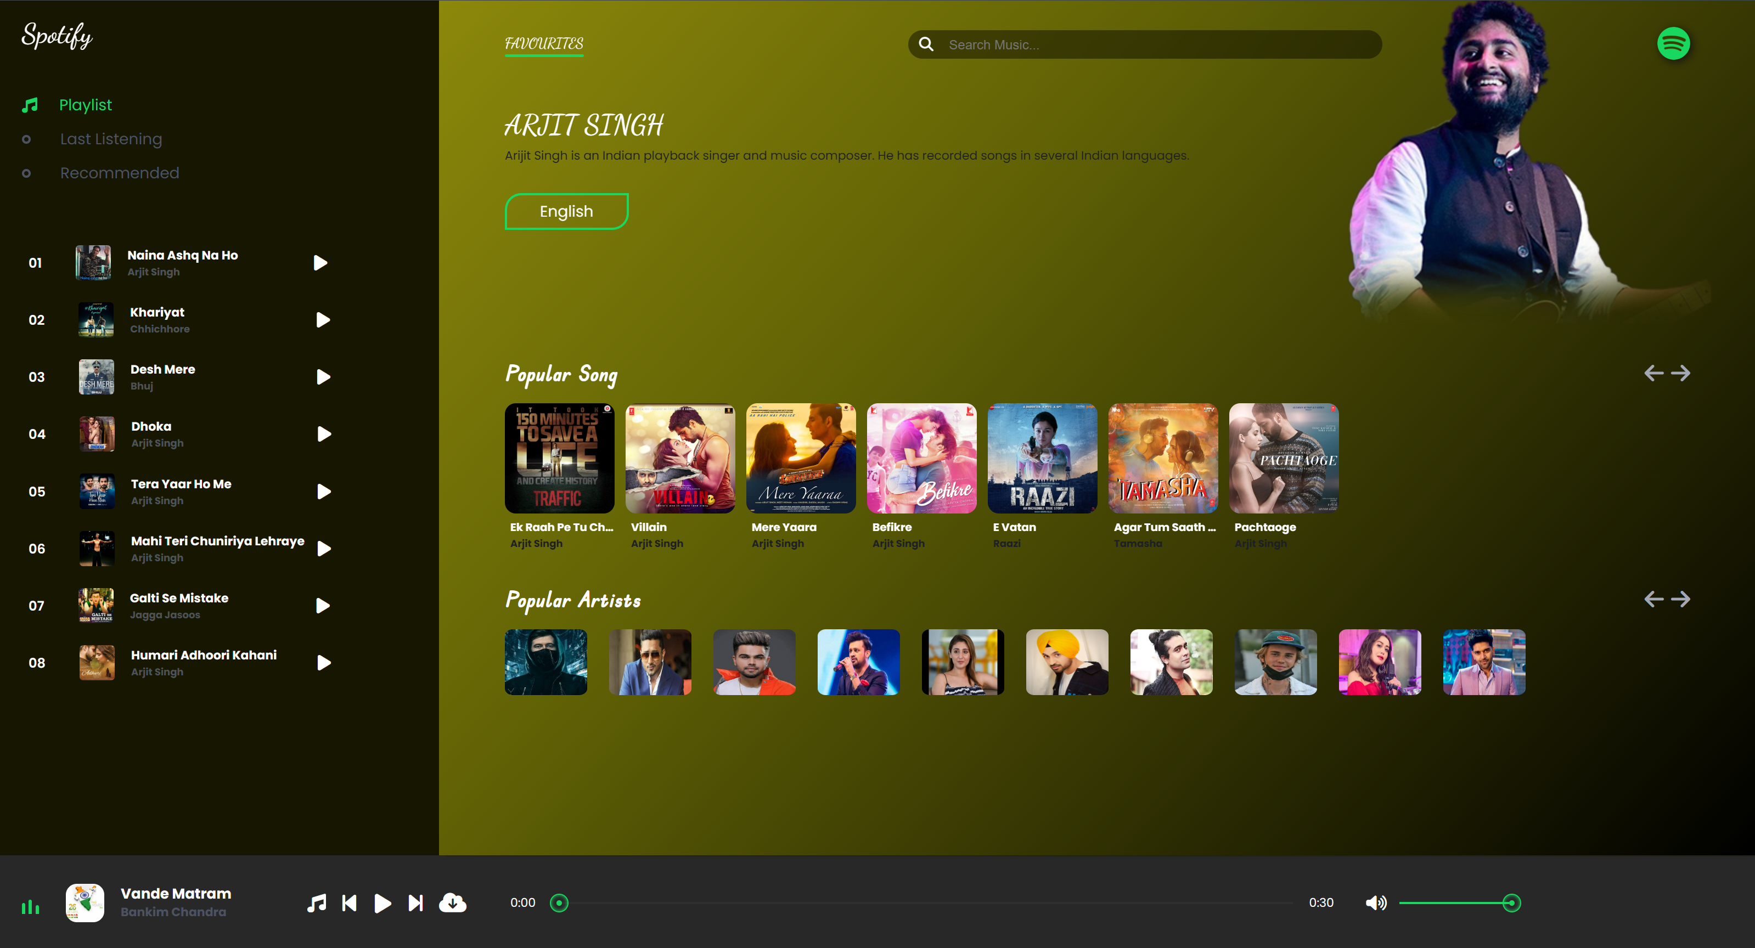This screenshot has height=948, width=1755.
Task: Skip to previous track
Action: point(350,903)
